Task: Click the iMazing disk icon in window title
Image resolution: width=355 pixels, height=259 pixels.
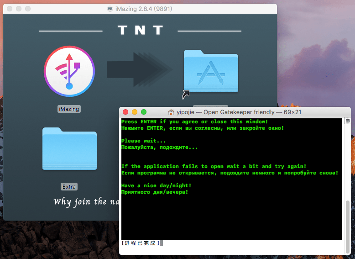Action: click(x=110, y=9)
